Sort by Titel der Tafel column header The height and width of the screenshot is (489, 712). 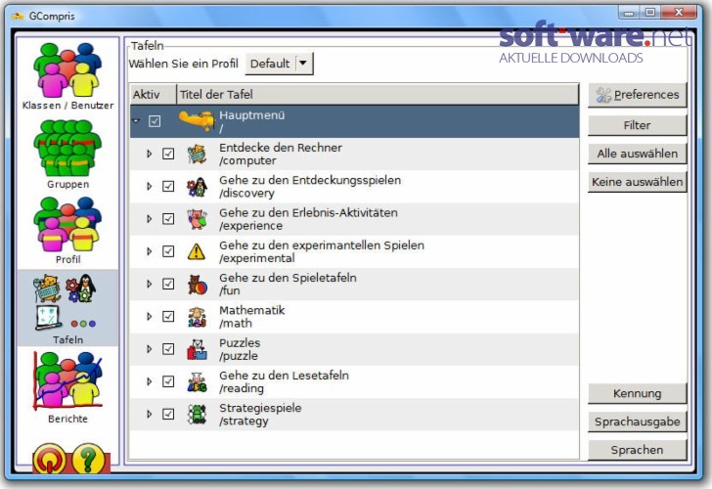pos(378,95)
